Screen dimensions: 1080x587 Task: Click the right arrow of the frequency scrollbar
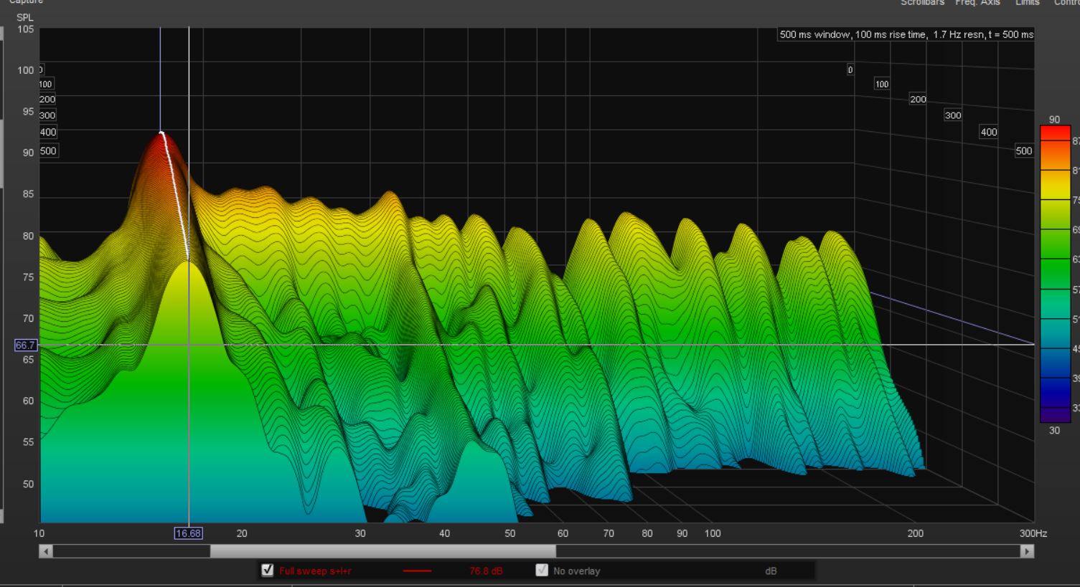pyautogui.click(x=1027, y=551)
